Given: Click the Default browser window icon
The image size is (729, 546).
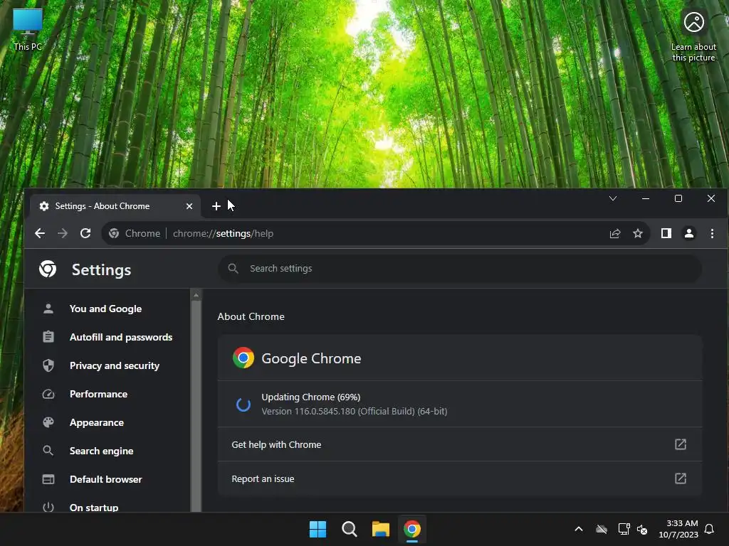Looking at the screenshot, I should (48, 479).
